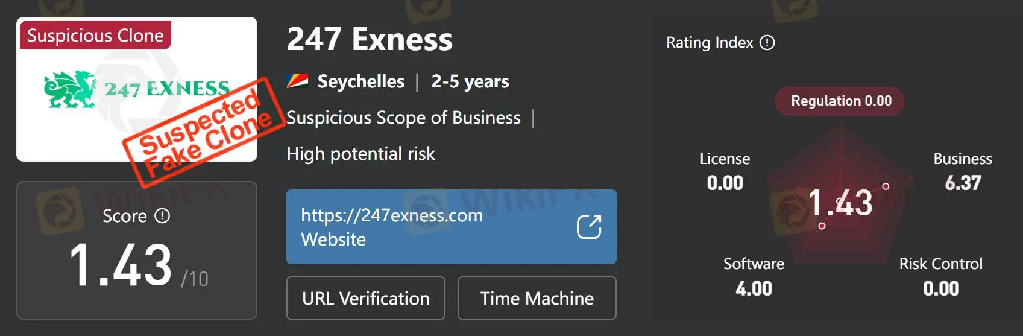Click the Seychelles flag icon
The image size is (1023, 336).
tap(298, 81)
